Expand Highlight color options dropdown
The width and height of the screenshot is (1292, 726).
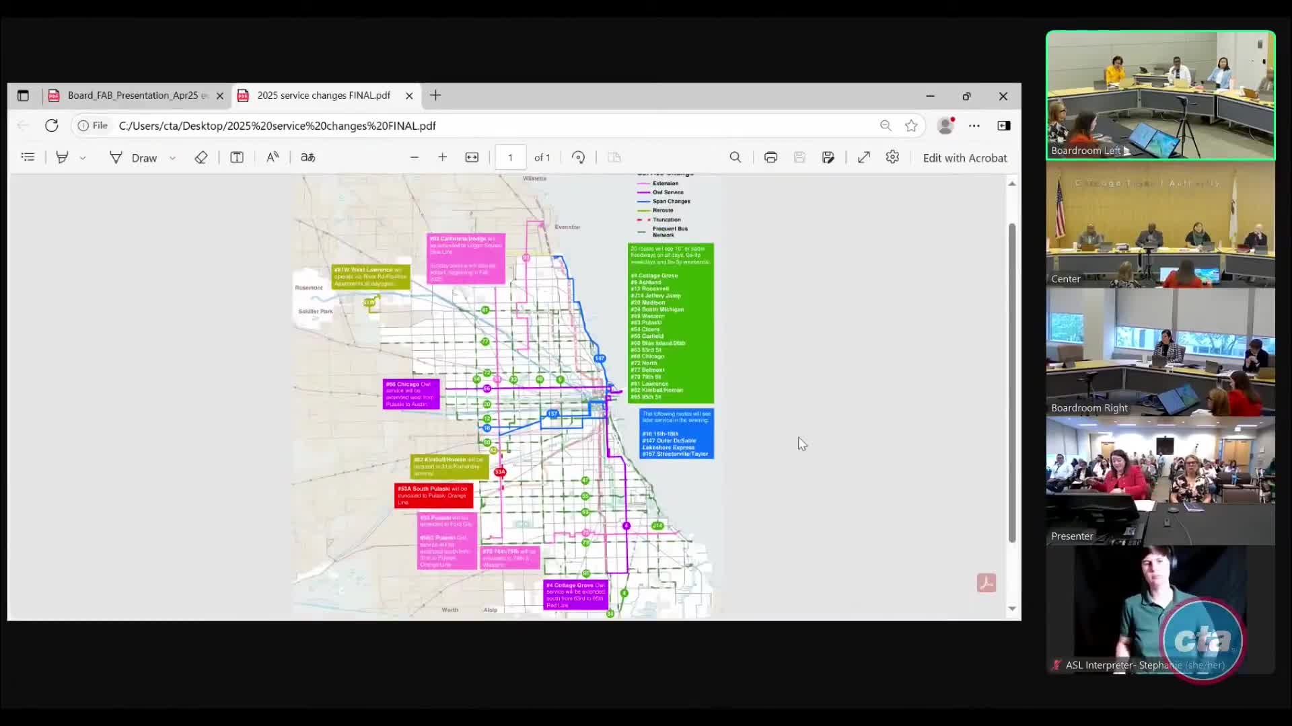click(83, 158)
